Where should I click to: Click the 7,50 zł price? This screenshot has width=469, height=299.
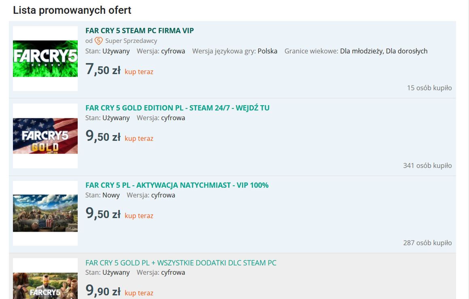(103, 70)
